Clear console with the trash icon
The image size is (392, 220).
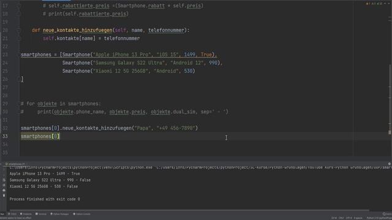4,196
